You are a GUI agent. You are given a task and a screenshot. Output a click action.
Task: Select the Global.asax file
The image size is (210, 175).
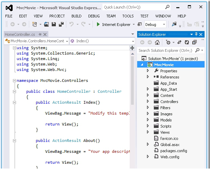pyautogui.click(x=170, y=145)
